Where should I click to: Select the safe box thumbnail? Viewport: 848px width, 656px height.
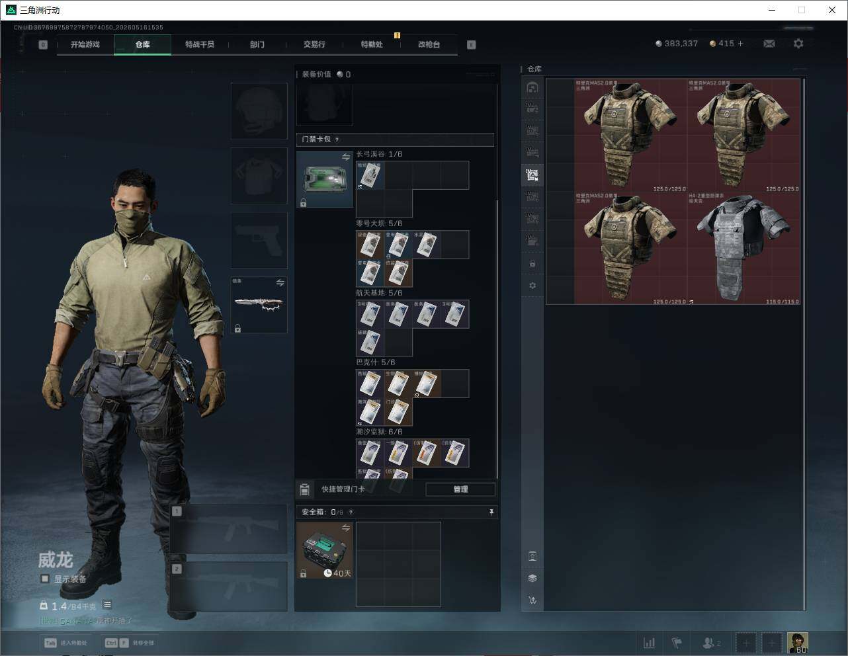click(325, 550)
